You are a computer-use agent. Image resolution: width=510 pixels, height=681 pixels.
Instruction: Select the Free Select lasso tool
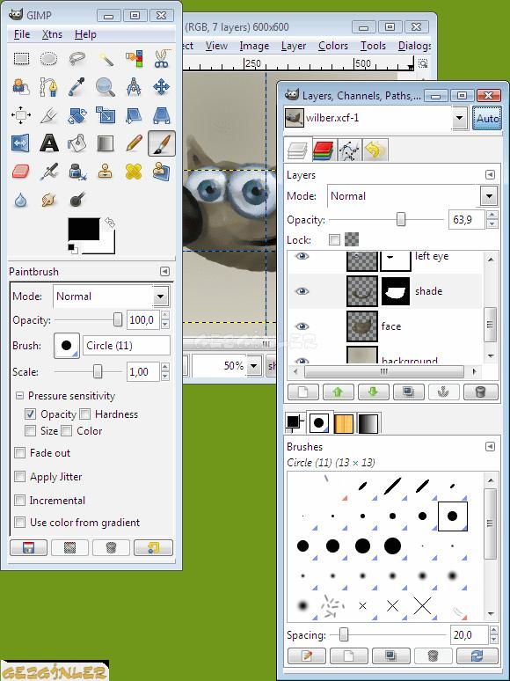pyautogui.click(x=76, y=58)
